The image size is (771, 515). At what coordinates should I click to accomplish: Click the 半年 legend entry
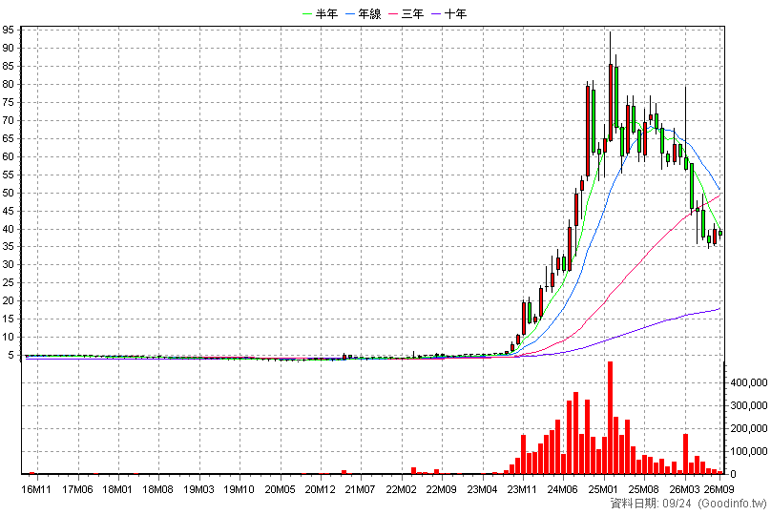tap(320, 13)
